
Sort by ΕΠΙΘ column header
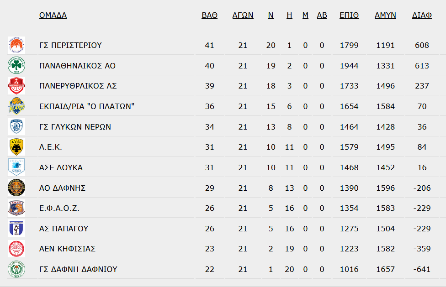(x=349, y=15)
